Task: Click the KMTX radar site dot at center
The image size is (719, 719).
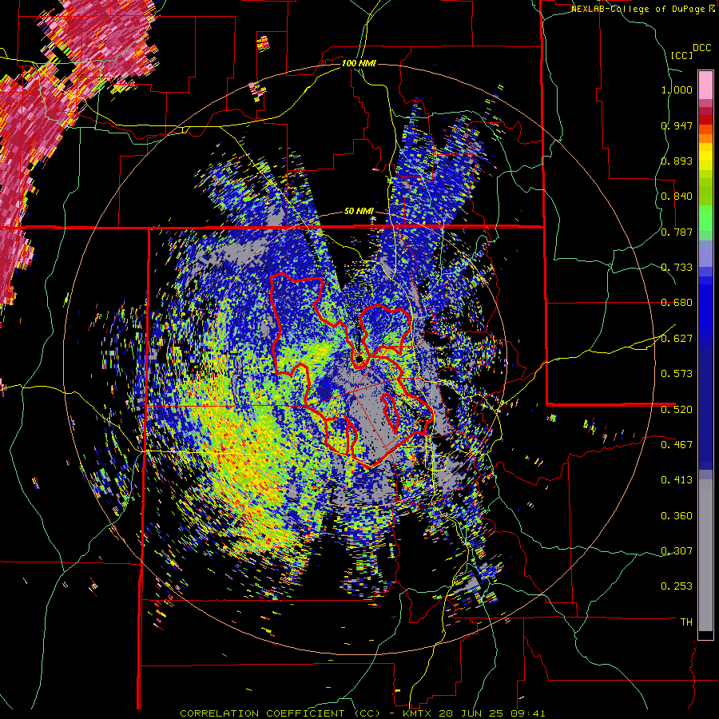Action: click(x=359, y=359)
